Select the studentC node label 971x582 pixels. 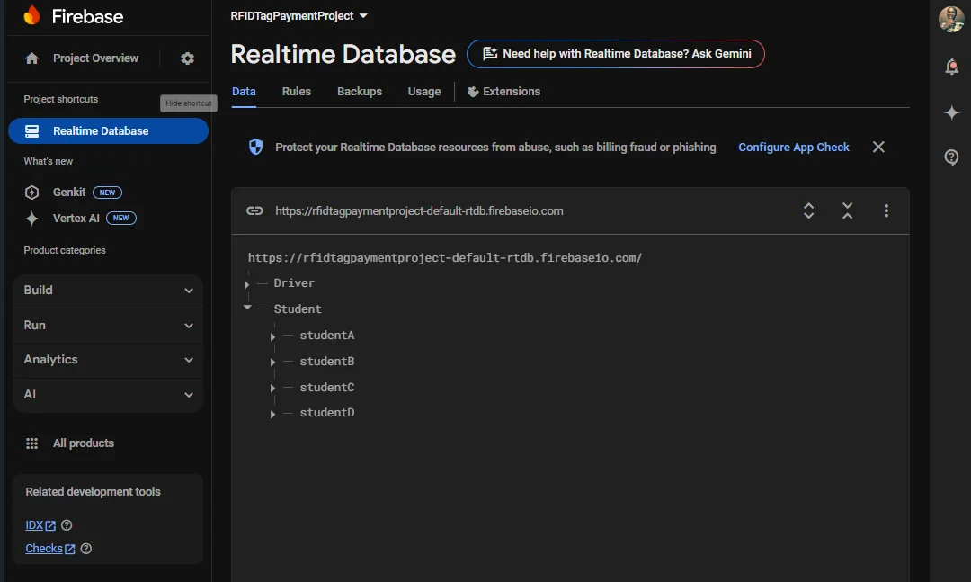(x=327, y=388)
